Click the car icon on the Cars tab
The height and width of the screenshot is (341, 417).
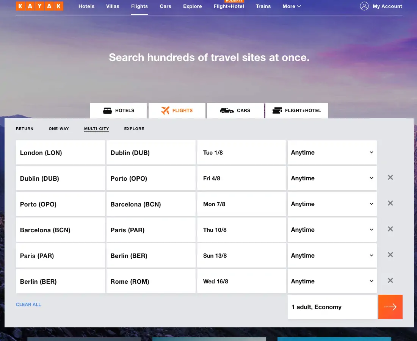[x=227, y=111]
